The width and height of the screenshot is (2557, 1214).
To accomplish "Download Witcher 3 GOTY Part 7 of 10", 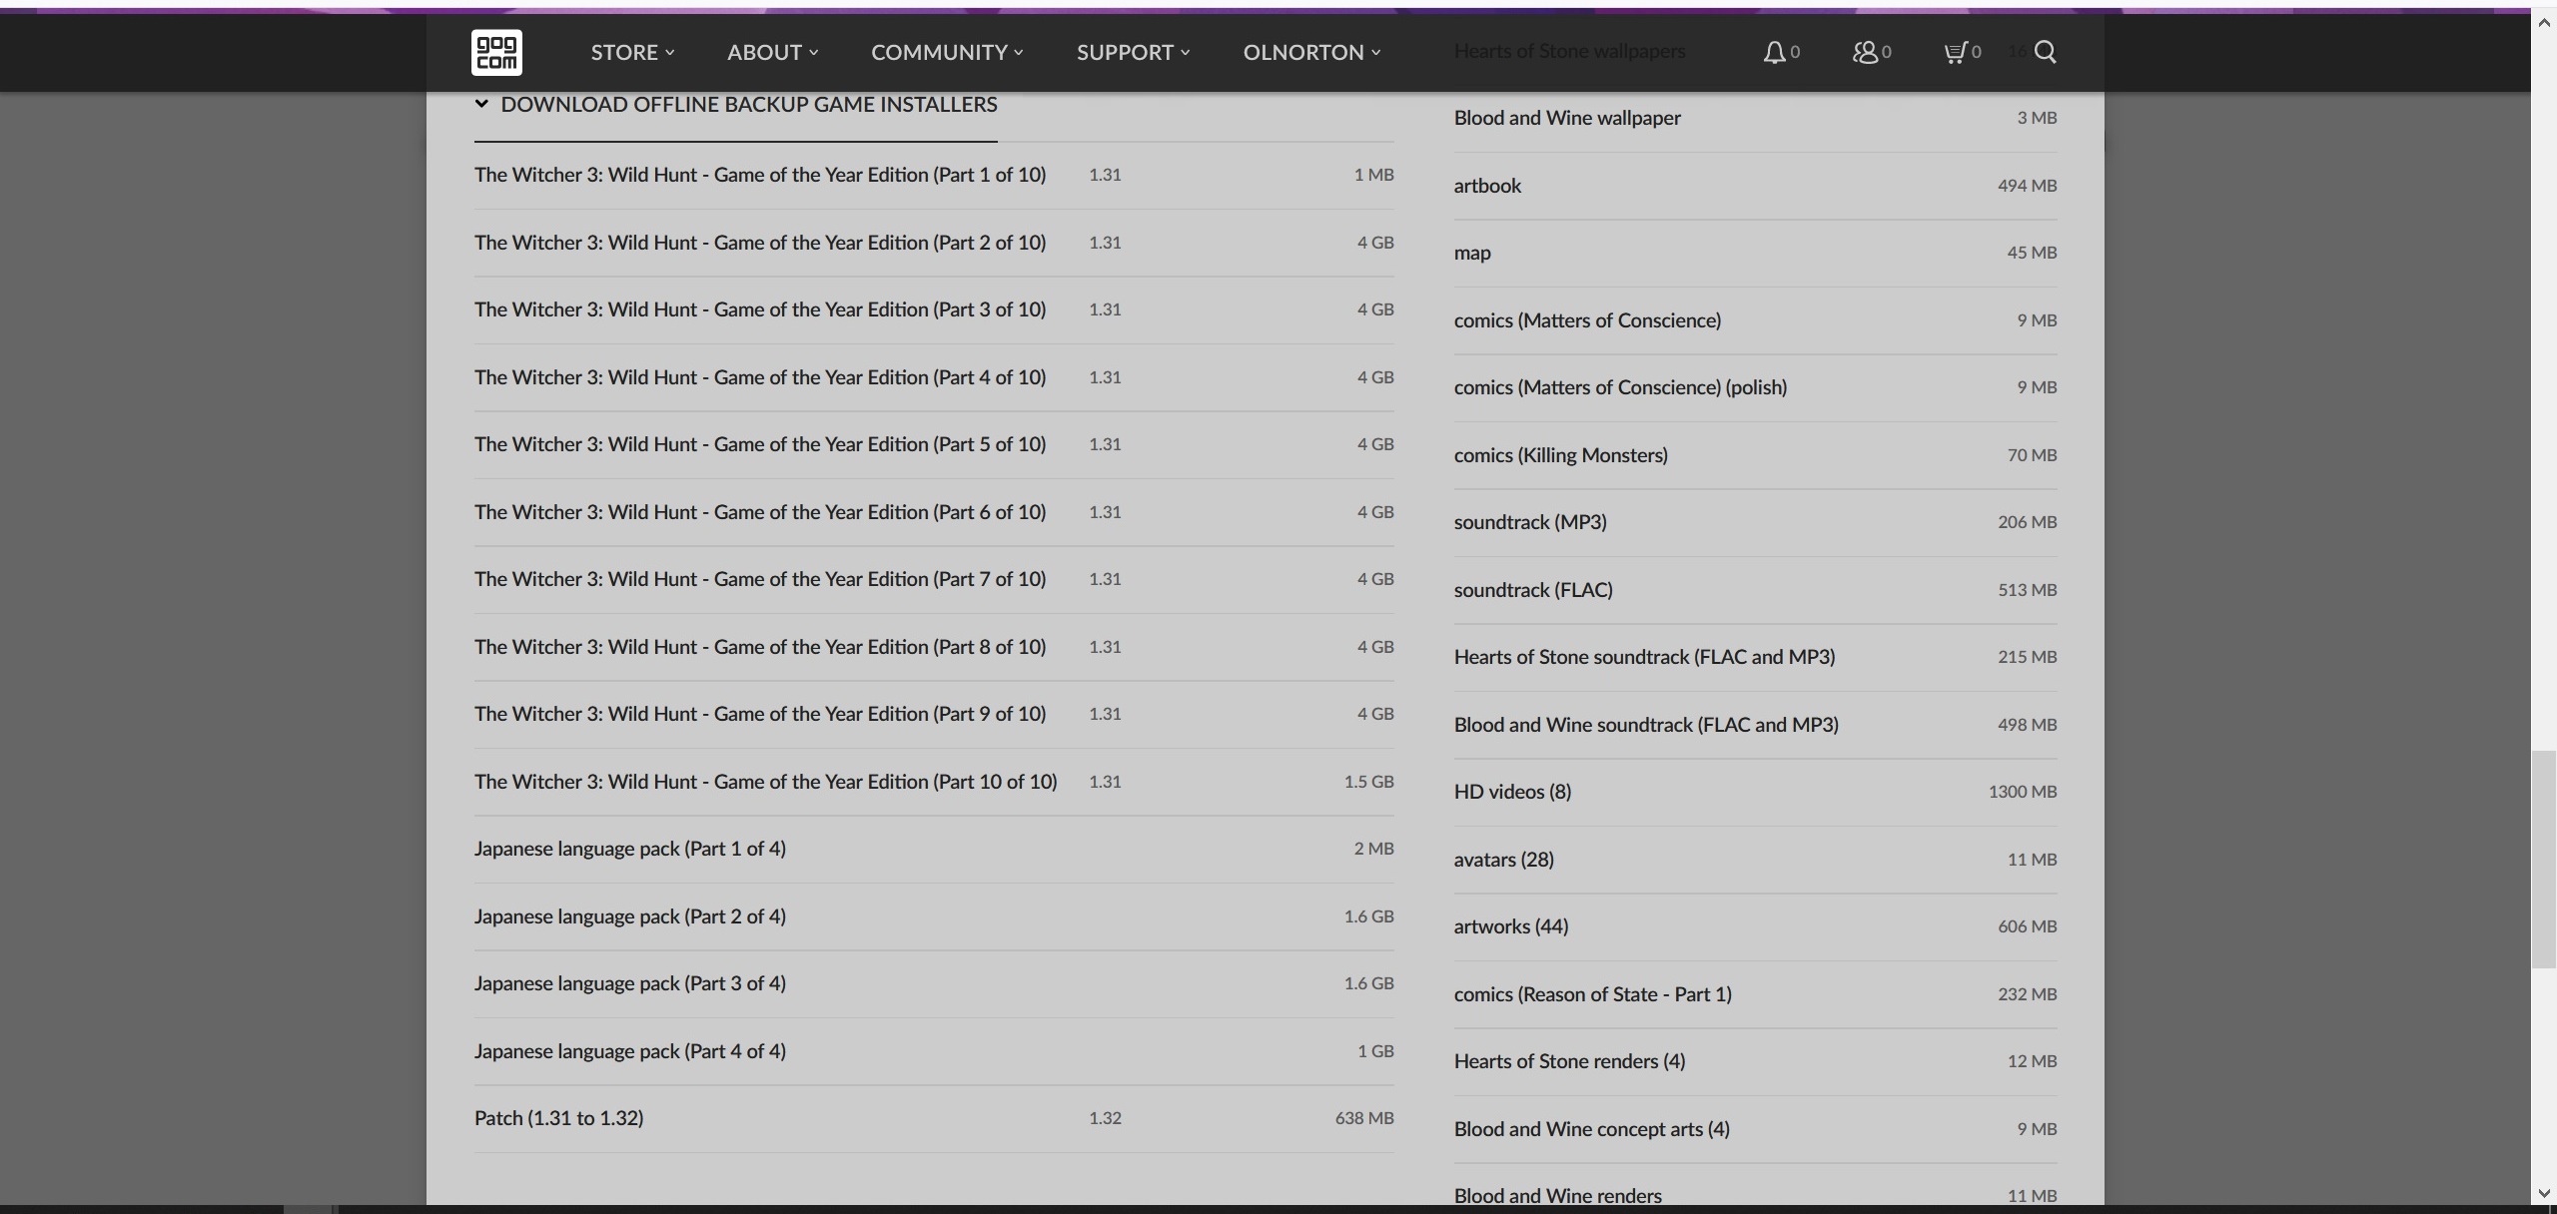I will coord(934,579).
